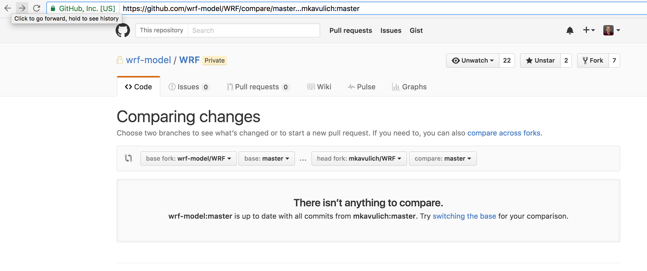The height and width of the screenshot is (271, 647).
Task: Open the create new dropdown in header
Action: (x=588, y=30)
